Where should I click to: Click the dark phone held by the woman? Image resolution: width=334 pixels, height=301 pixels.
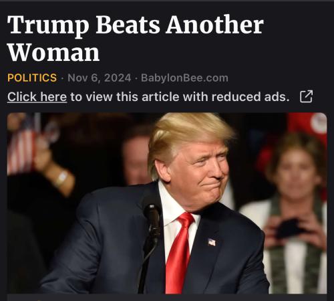289,229
